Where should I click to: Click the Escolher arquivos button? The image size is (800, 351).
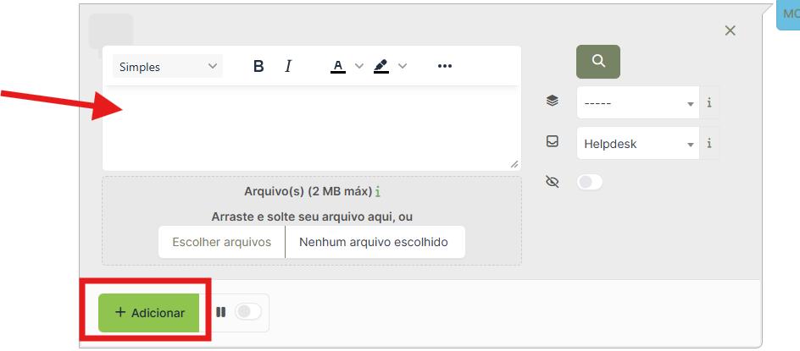coord(221,242)
